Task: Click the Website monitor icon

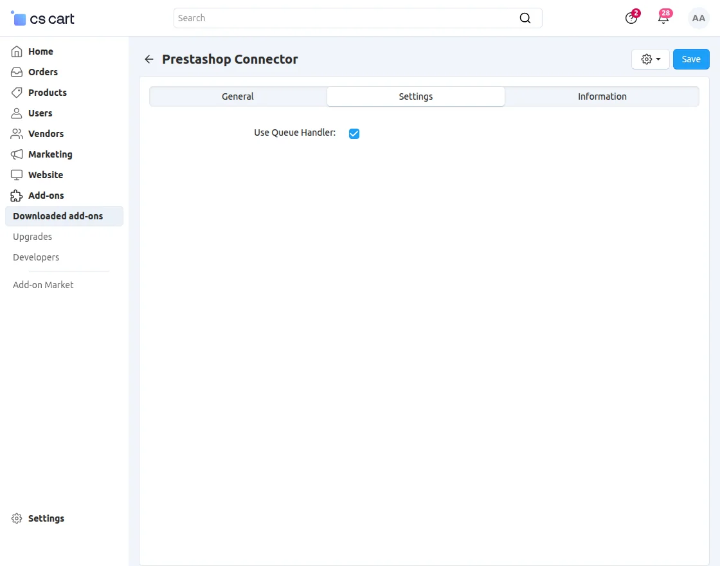Action: (15, 174)
